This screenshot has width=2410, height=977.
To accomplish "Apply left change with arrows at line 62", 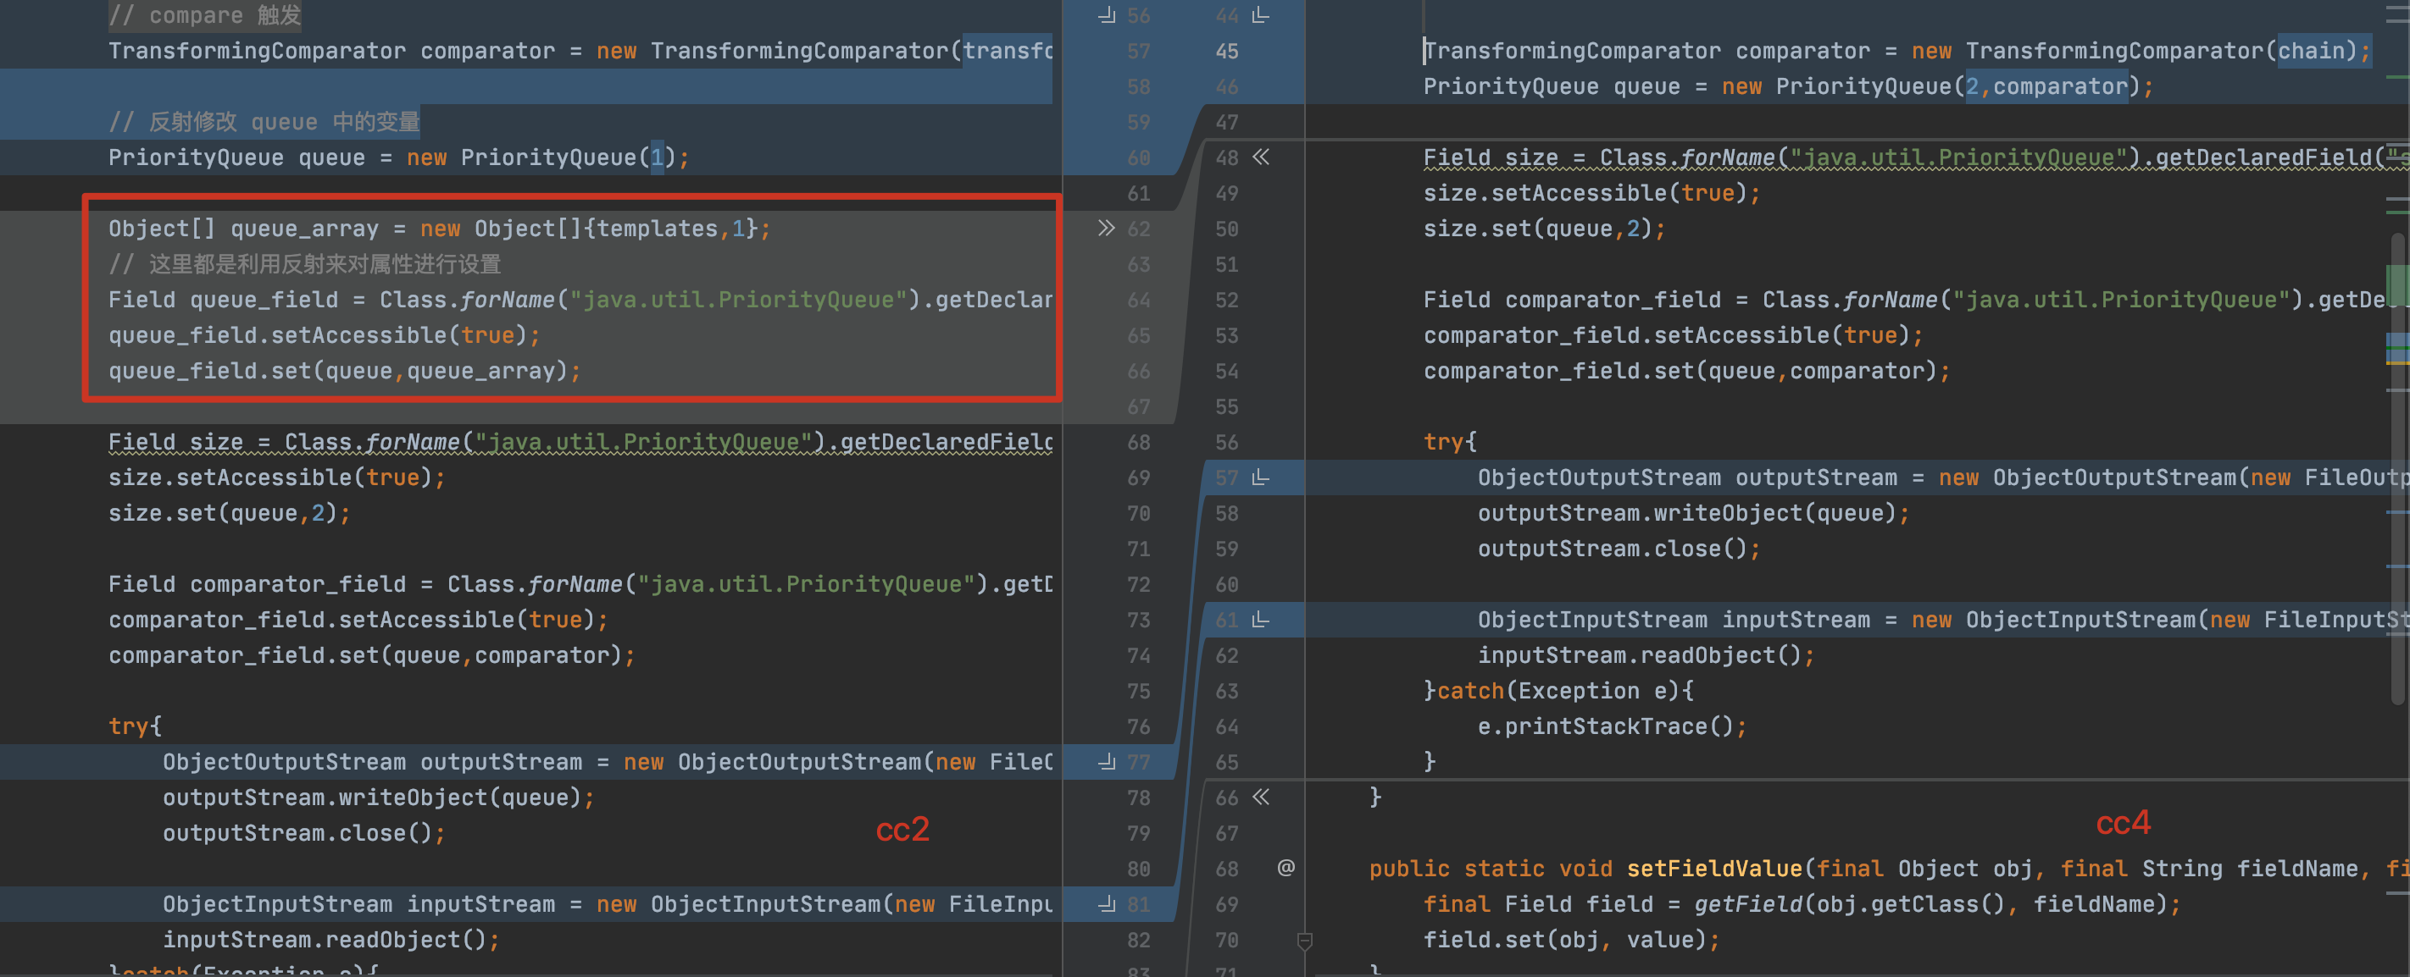I will [1106, 228].
